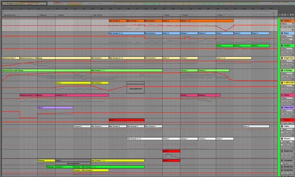Click the deactivated clip on OP-X track

[x=135, y=88]
